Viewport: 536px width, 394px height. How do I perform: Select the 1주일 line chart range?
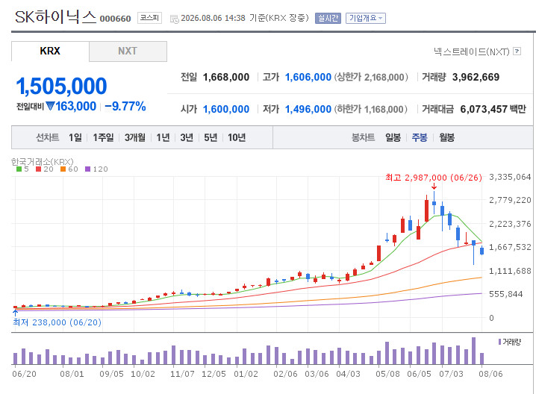pyautogui.click(x=103, y=137)
